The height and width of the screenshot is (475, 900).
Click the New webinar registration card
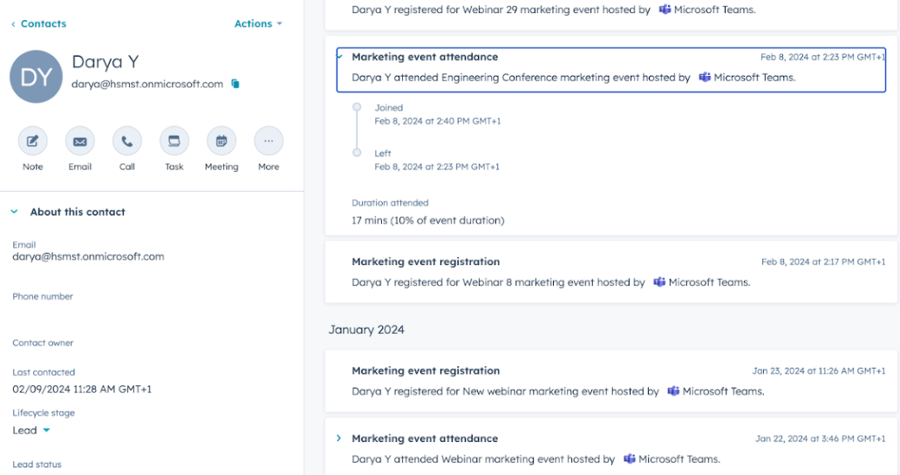tap(610, 381)
